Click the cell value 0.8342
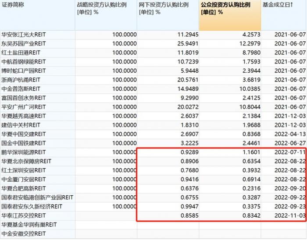This screenshot has height=240, width=307. [x=251, y=216]
